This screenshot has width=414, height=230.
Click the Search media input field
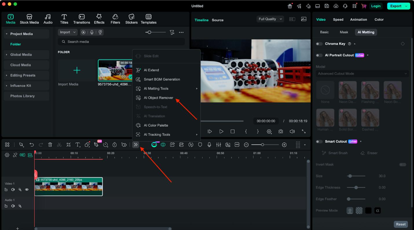122,42
